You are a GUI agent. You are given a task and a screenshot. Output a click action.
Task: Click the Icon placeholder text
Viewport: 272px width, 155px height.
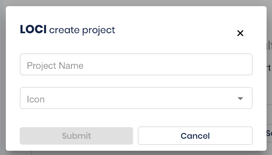[36, 99]
